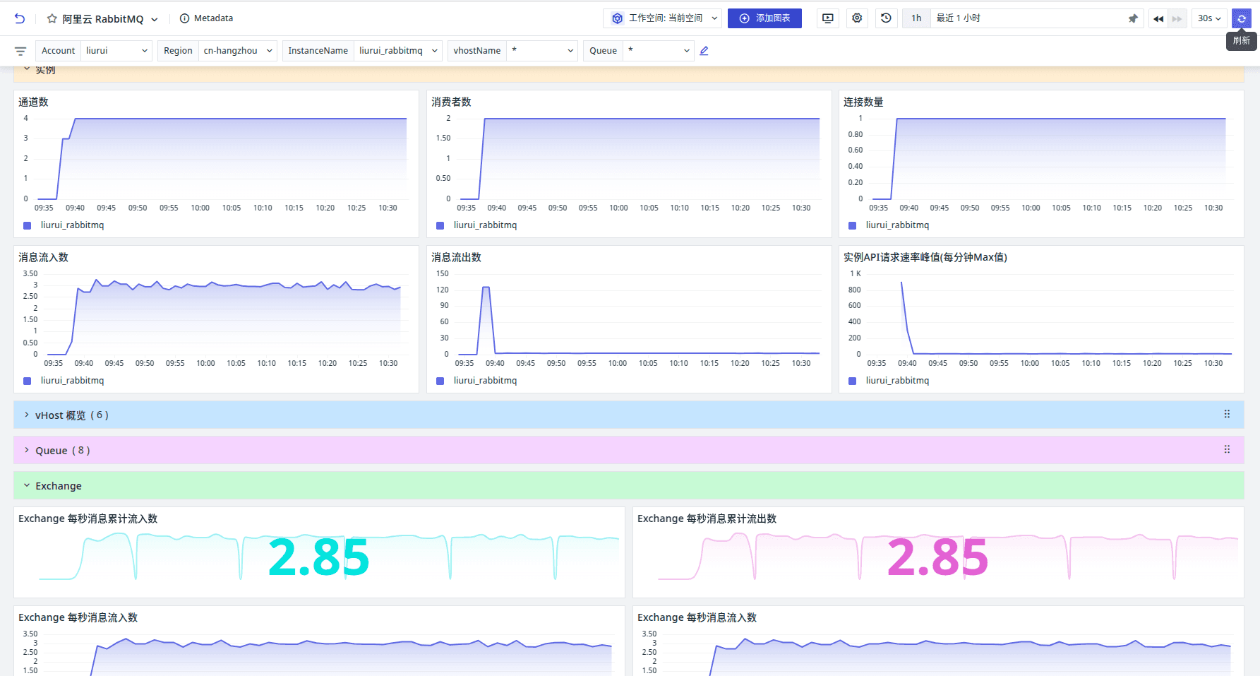Open the 30s refresh interval dropdown
The image size is (1260, 676).
coord(1209,18)
